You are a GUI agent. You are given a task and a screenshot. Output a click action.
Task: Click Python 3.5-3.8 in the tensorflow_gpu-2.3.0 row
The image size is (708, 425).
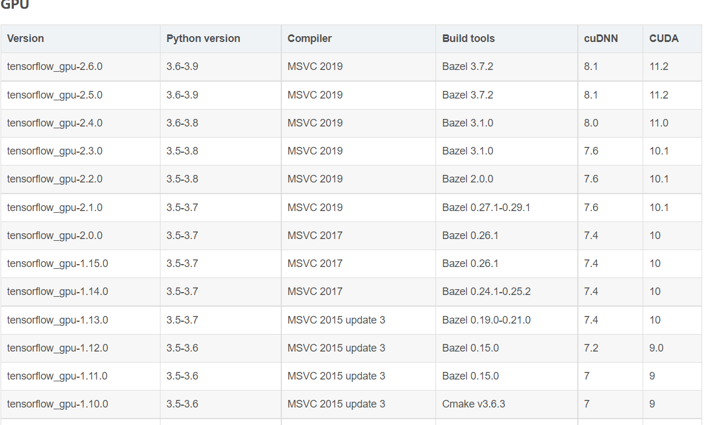click(x=221, y=151)
